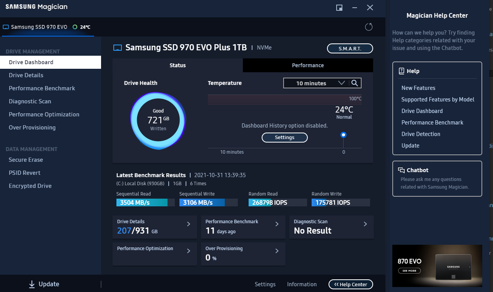493x292 pixels.
Task: Click the drive monitor icon beside the Samsung SSD 970 EVO Plus 1TB title
Action: click(x=118, y=48)
